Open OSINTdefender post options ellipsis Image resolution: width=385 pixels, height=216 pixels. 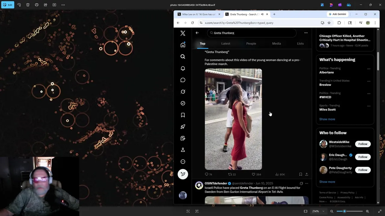pos(306,183)
